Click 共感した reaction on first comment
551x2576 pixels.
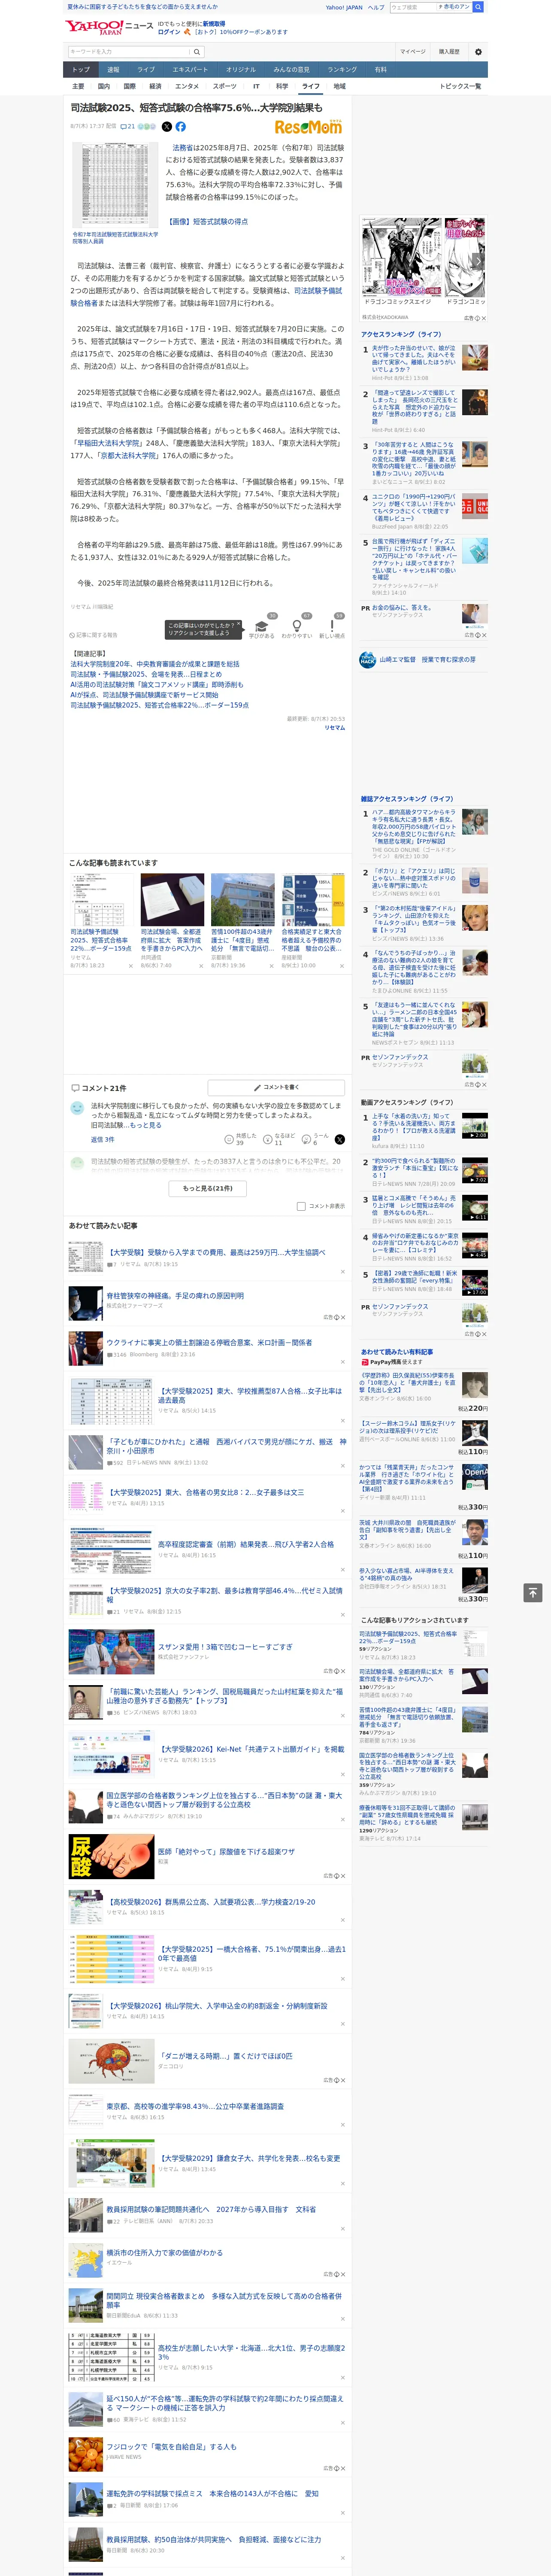pos(242,1139)
